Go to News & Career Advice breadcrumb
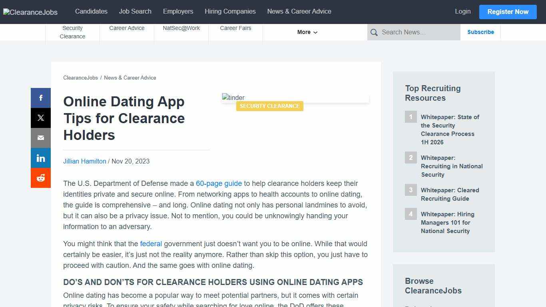 (x=130, y=78)
